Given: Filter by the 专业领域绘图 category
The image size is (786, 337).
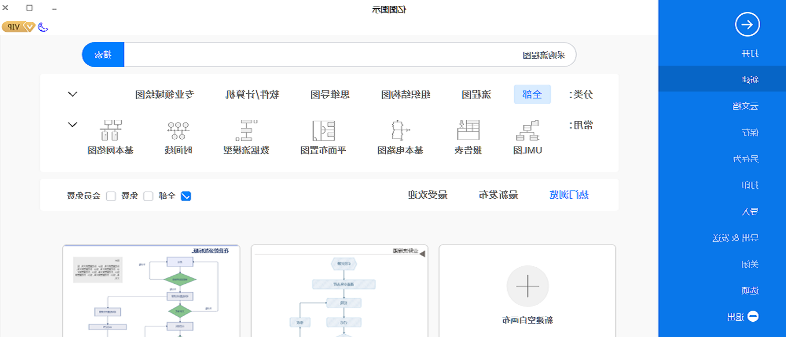Looking at the screenshot, I should [x=165, y=95].
